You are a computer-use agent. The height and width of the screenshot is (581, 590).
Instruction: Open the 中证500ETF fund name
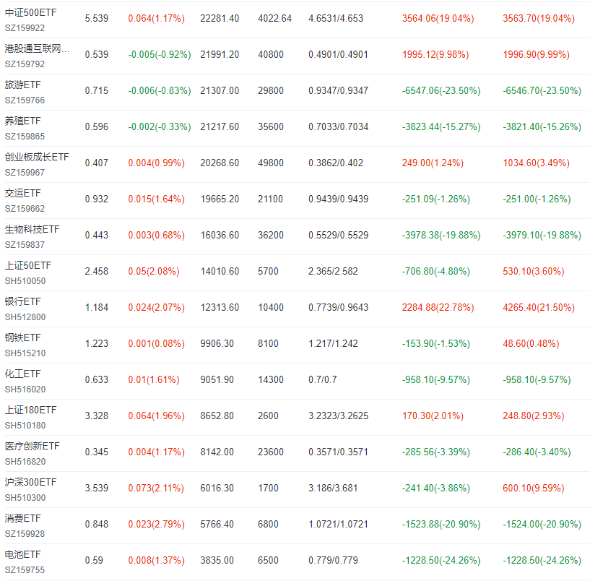(30, 12)
